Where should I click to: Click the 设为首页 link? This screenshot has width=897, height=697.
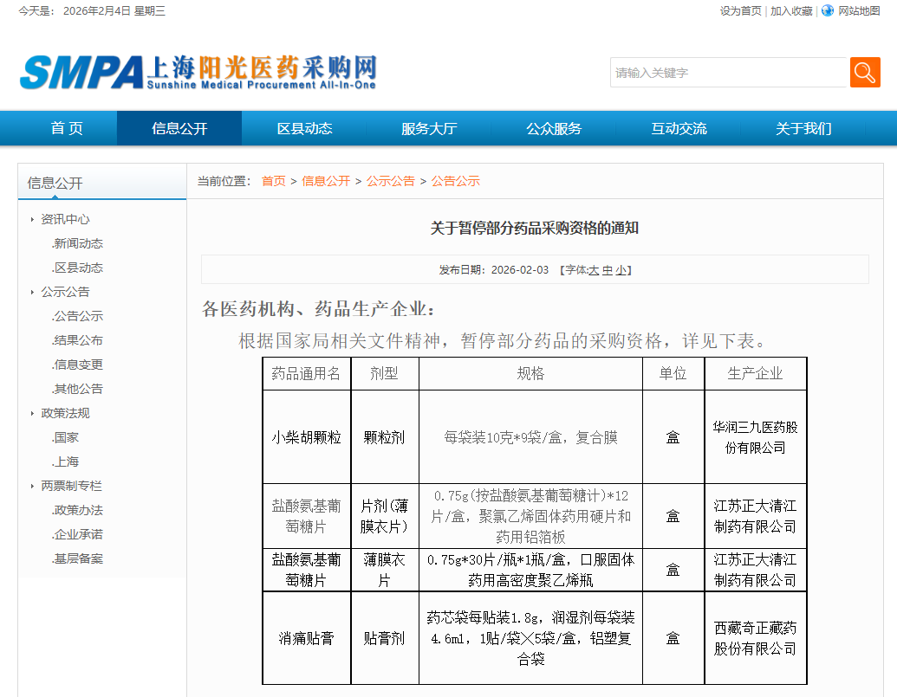pos(740,10)
